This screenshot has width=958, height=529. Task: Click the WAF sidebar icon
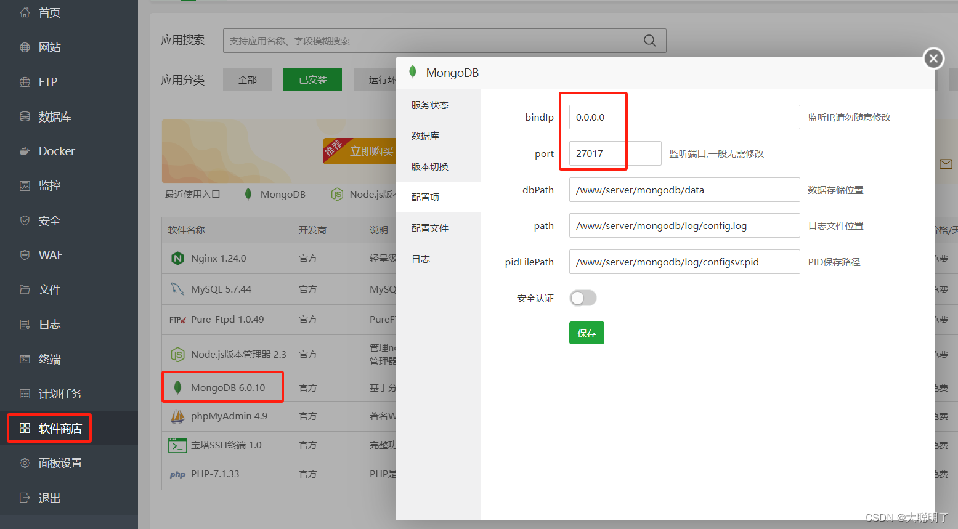25,255
